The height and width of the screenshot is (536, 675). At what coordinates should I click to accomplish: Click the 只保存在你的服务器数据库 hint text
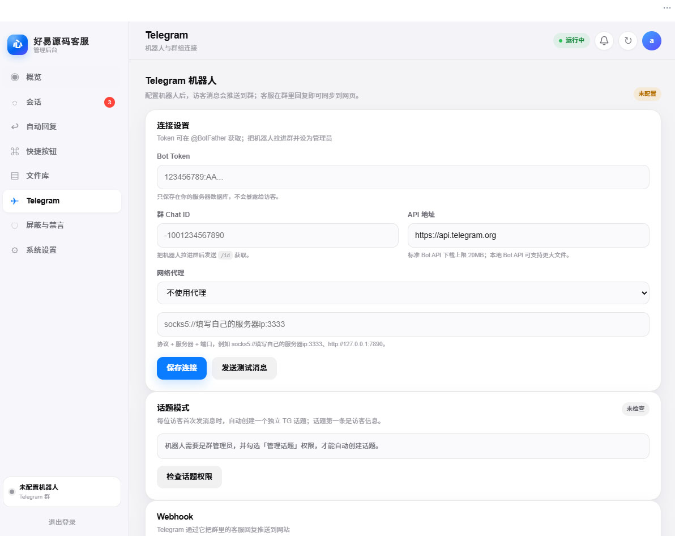click(219, 197)
